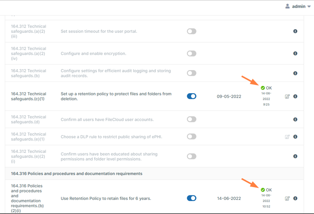Disable the retain files for 6 years toggle
Viewport: 314px width, 214px height.
pyautogui.click(x=192, y=198)
